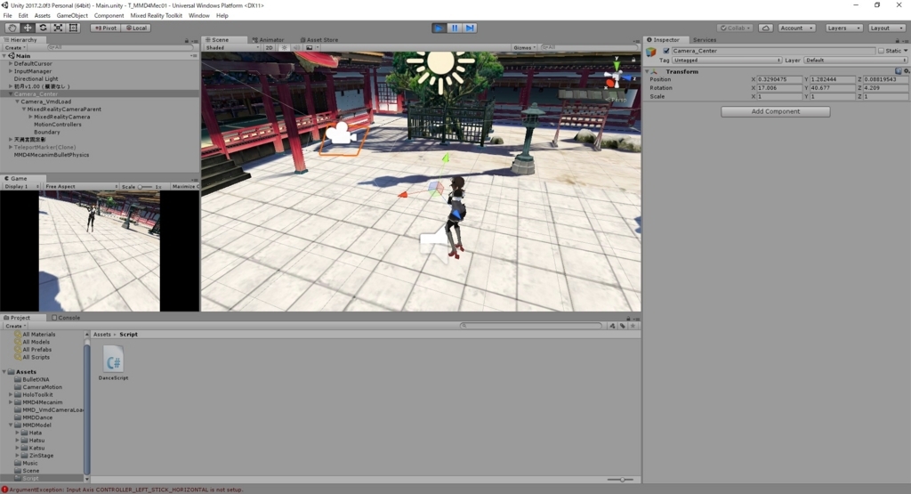Select the DanceScript C# file

tap(113, 363)
